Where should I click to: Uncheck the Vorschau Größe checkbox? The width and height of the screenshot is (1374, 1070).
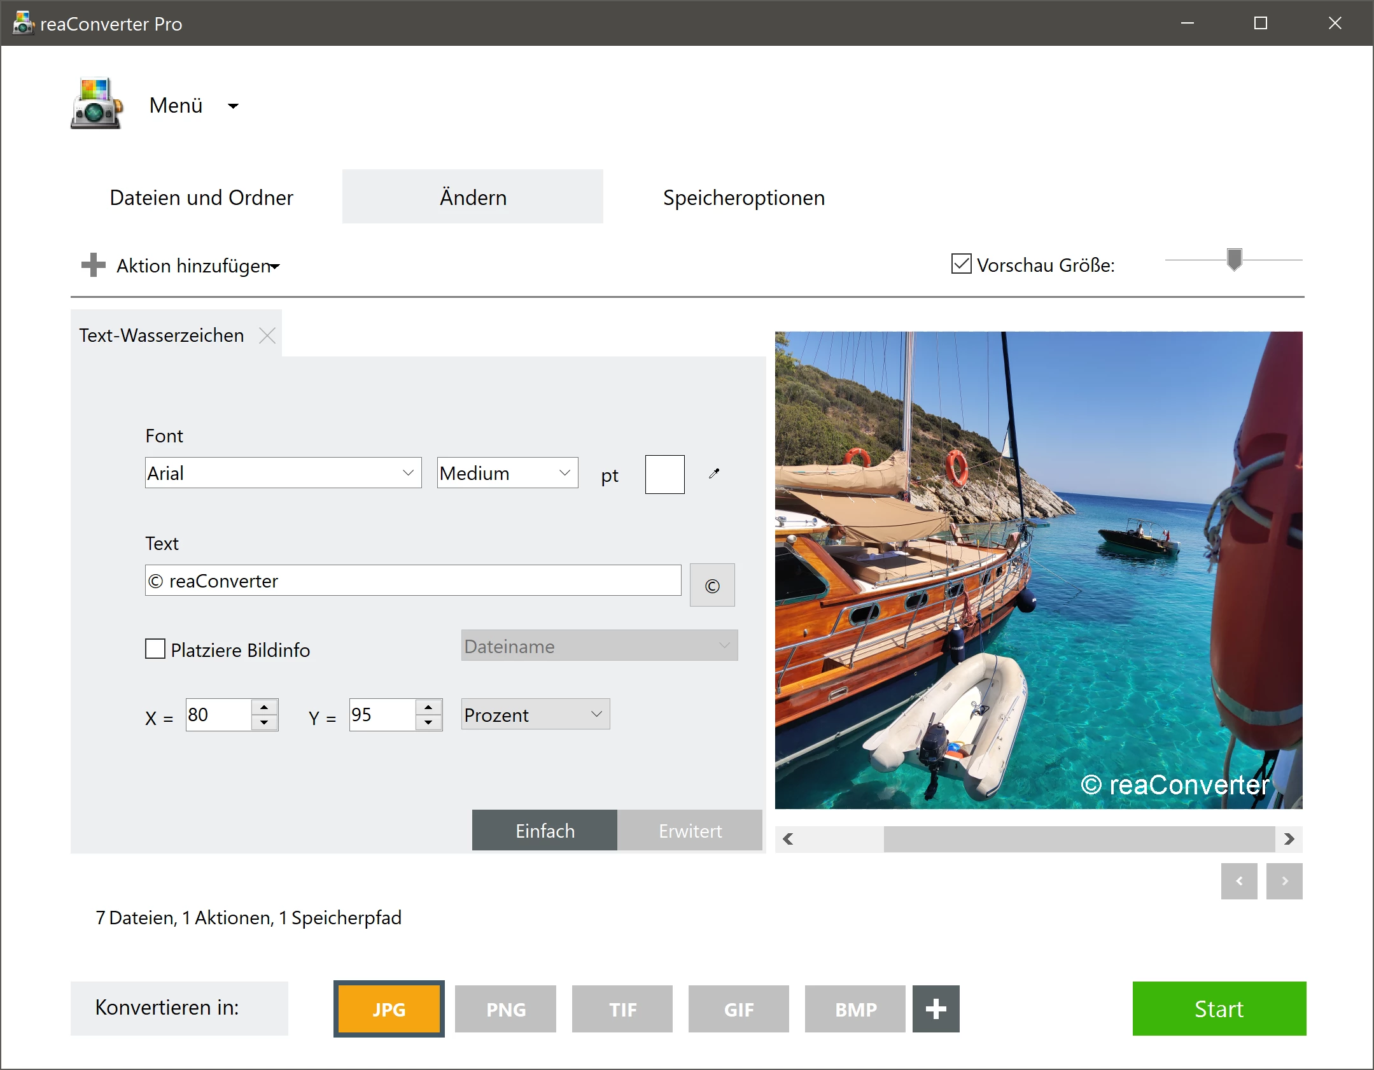click(x=960, y=264)
